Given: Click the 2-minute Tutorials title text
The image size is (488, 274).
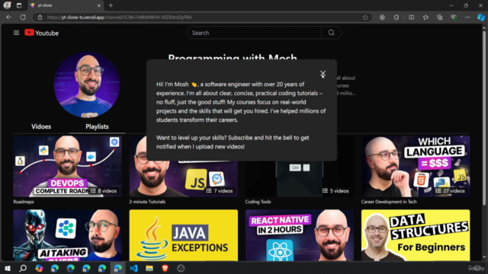Looking at the screenshot, I should [147, 202].
